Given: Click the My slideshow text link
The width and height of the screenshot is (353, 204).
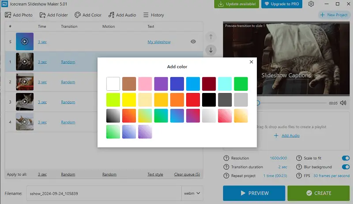Looking at the screenshot, I should (159, 42).
